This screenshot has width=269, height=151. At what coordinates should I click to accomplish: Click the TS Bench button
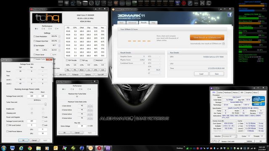pyautogui.click(x=75, y=75)
